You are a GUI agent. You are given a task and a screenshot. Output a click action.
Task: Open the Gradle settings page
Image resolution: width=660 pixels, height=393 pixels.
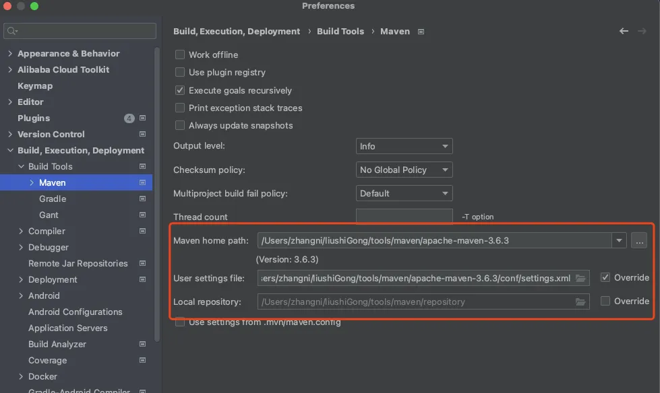pyautogui.click(x=53, y=199)
